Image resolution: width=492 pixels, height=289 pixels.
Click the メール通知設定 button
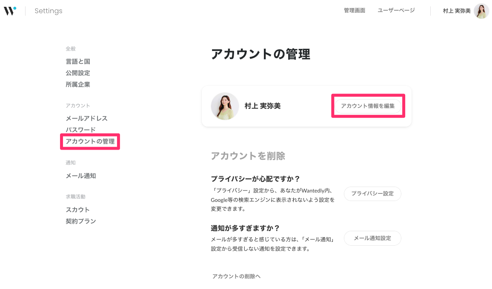pyautogui.click(x=372, y=238)
